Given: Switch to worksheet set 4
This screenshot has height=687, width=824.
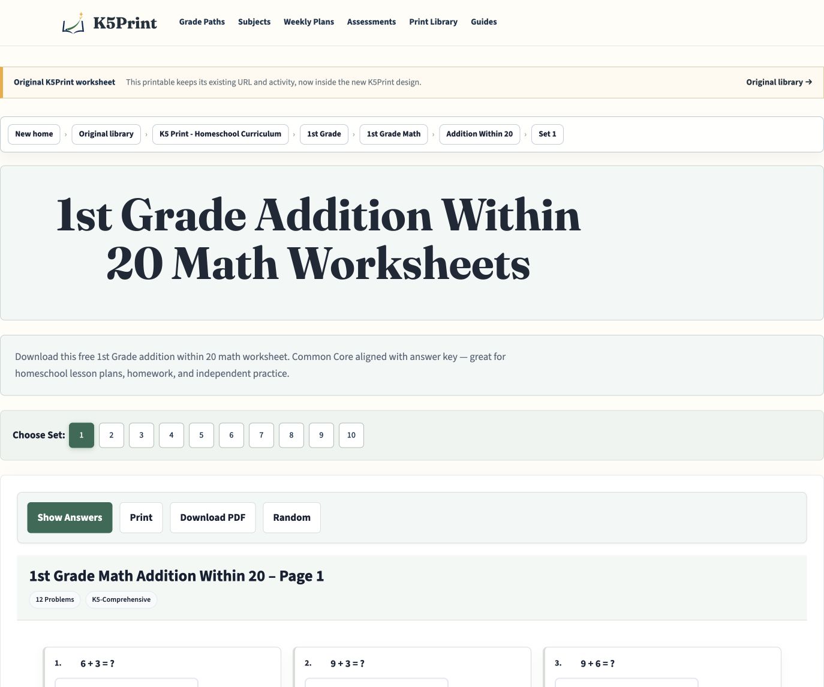Looking at the screenshot, I should tap(172, 436).
